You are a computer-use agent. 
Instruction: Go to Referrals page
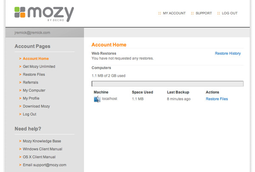tap(31, 82)
